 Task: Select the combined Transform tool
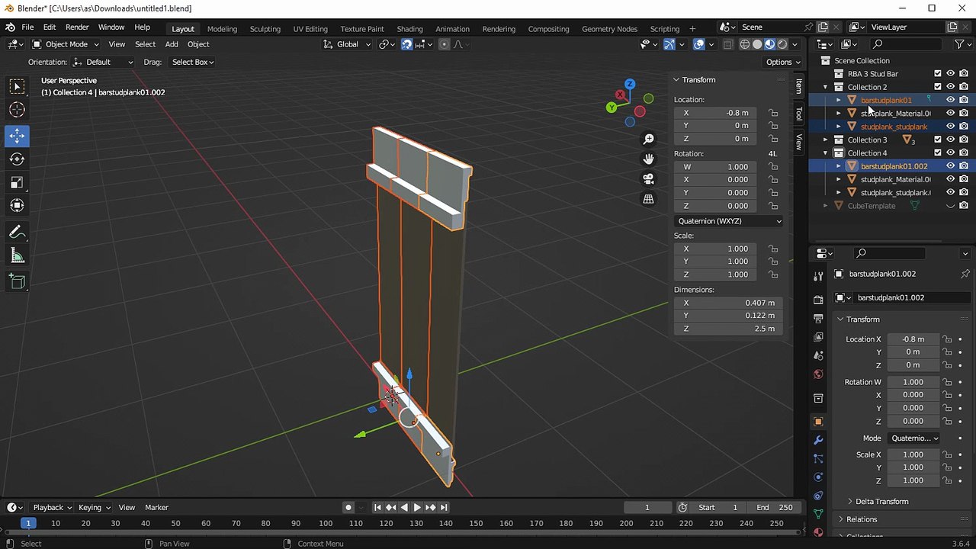17,205
